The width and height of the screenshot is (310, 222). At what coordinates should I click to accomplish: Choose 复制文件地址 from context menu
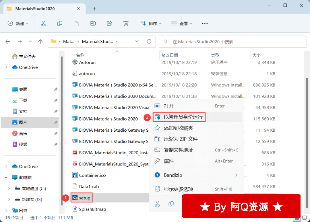tap(197, 150)
